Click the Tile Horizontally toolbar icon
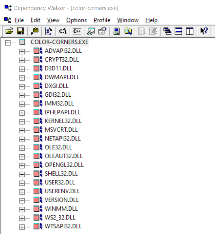 coord(178,31)
